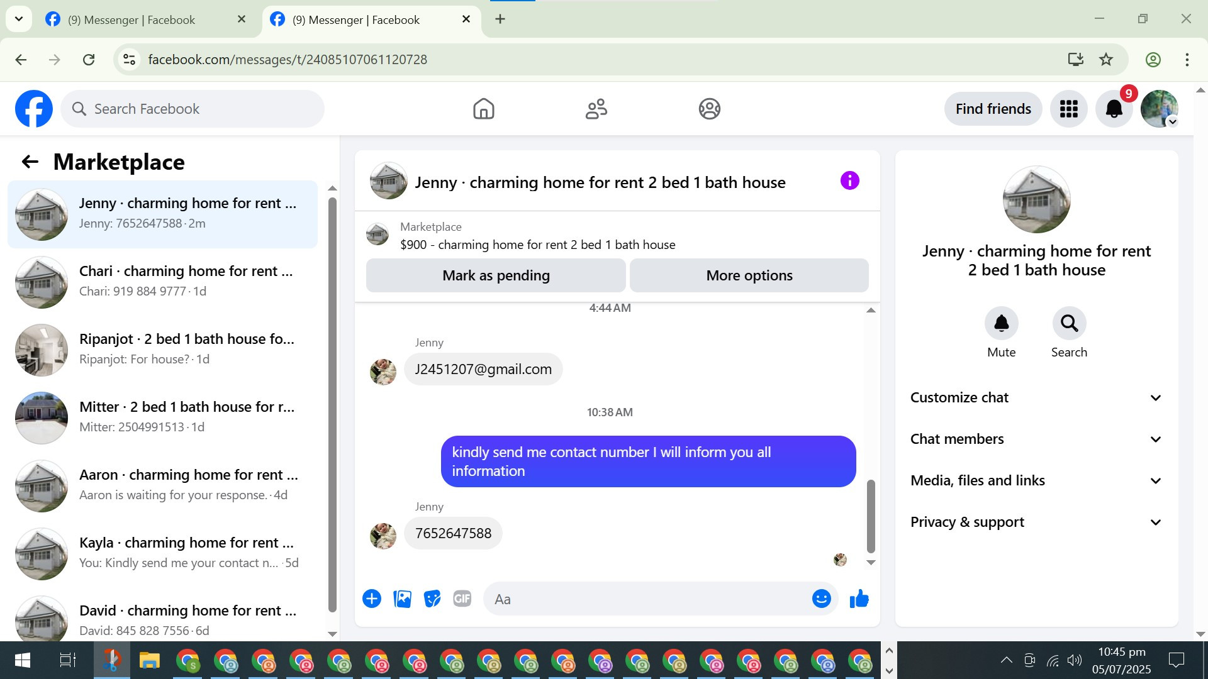Open more actions blue plus icon
Image resolution: width=1208 pixels, height=679 pixels.
[372, 599]
